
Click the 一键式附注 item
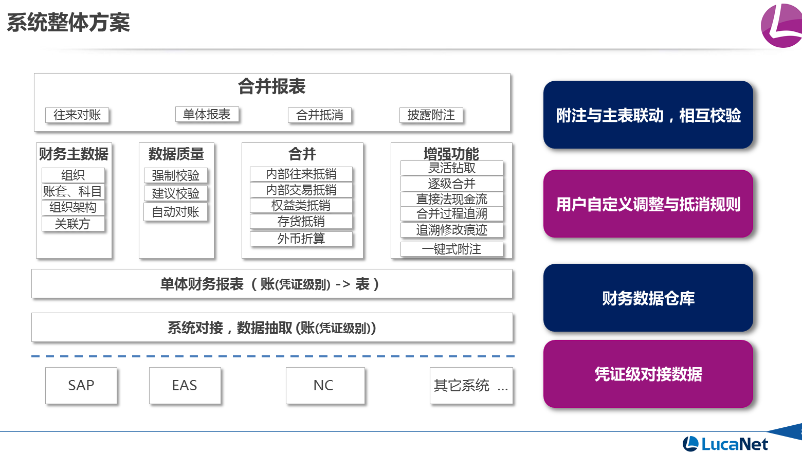[x=452, y=249]
